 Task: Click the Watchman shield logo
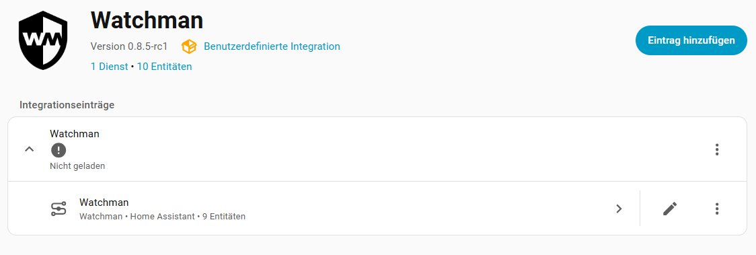coord(43,40)
